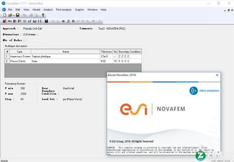The width and height of the screenshot is (234, 162).
Task: Click the 'Name' column header
Action: (x=66, y=52)
